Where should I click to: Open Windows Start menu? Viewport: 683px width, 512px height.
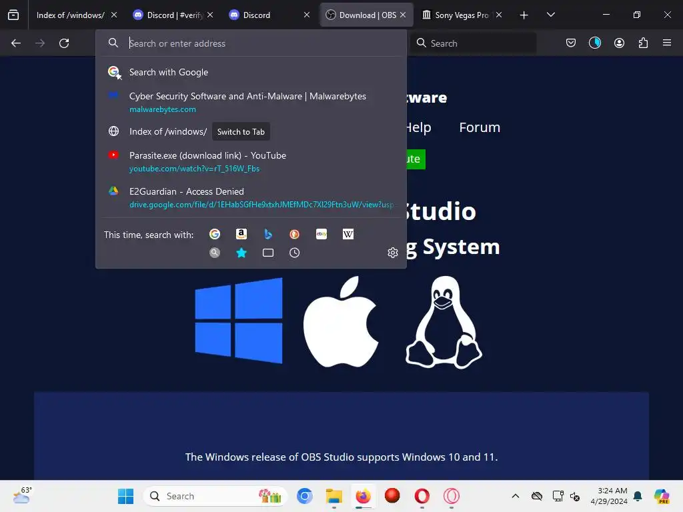pyautogui.click(x=126, y=496)
